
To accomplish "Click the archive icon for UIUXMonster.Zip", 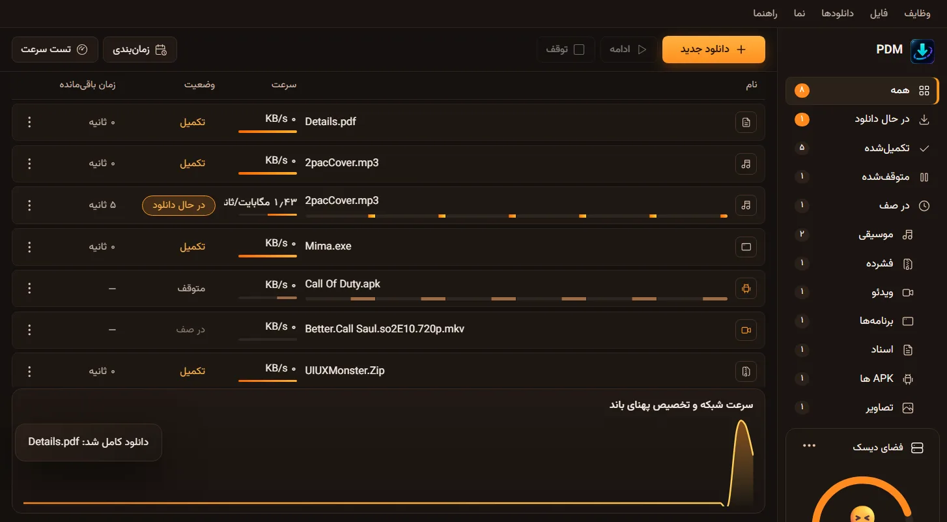I will point(746,371).
